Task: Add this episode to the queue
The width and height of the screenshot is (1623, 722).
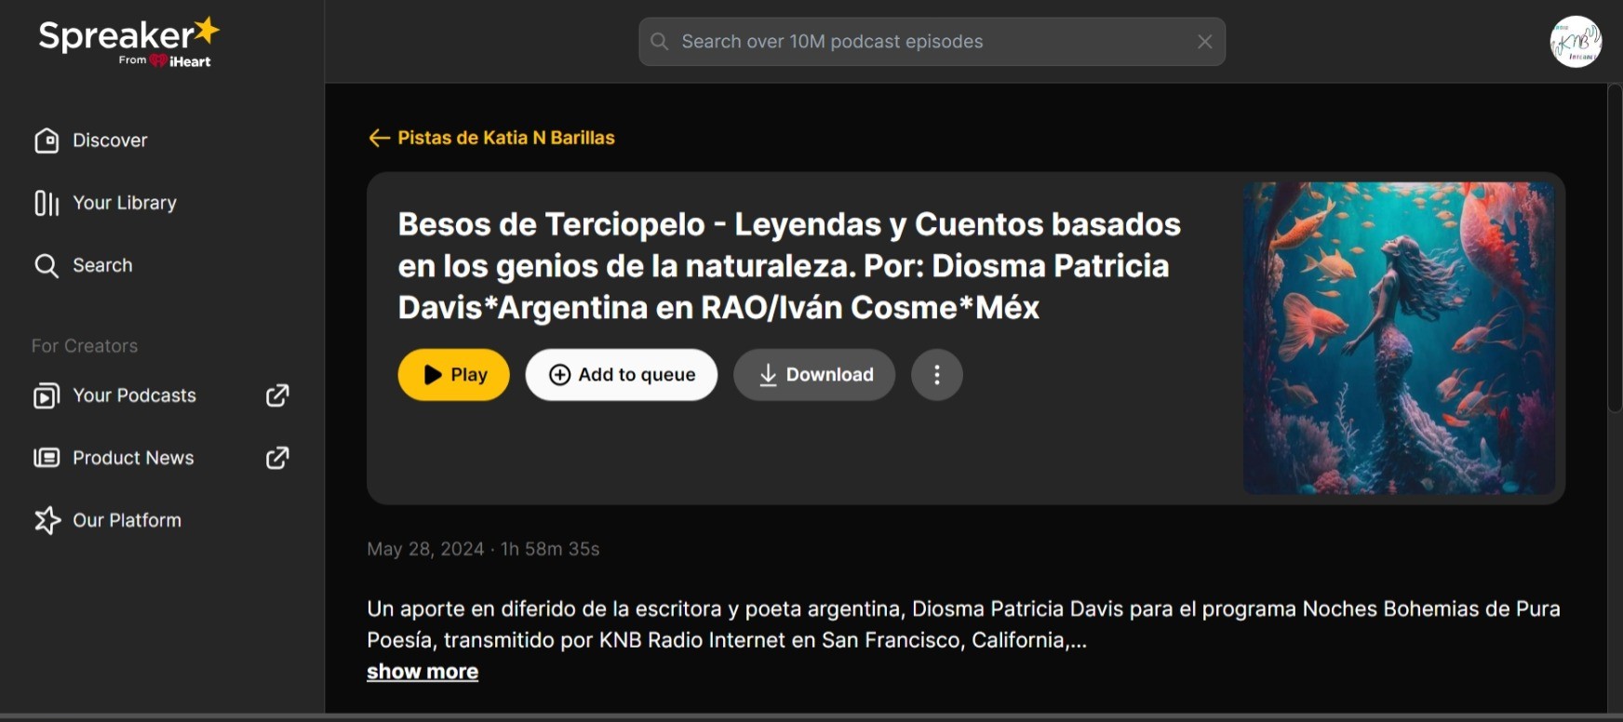Action: (621, 375)
